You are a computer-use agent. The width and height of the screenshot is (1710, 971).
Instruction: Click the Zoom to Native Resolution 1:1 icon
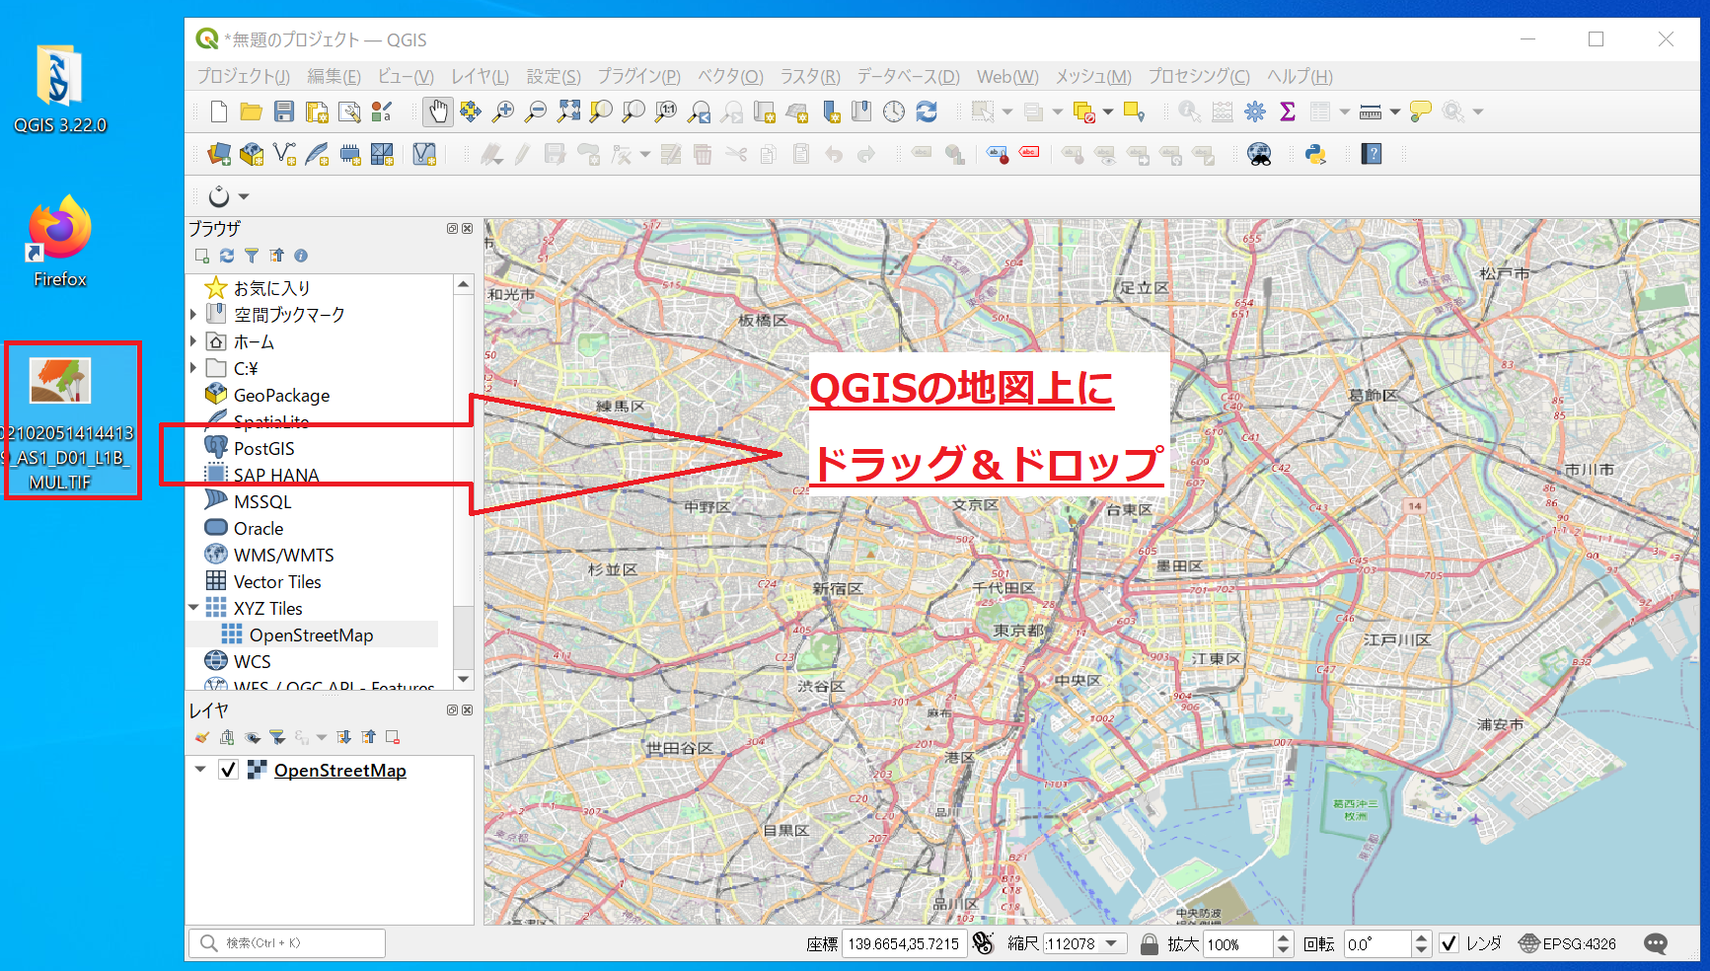click(666, 112)
